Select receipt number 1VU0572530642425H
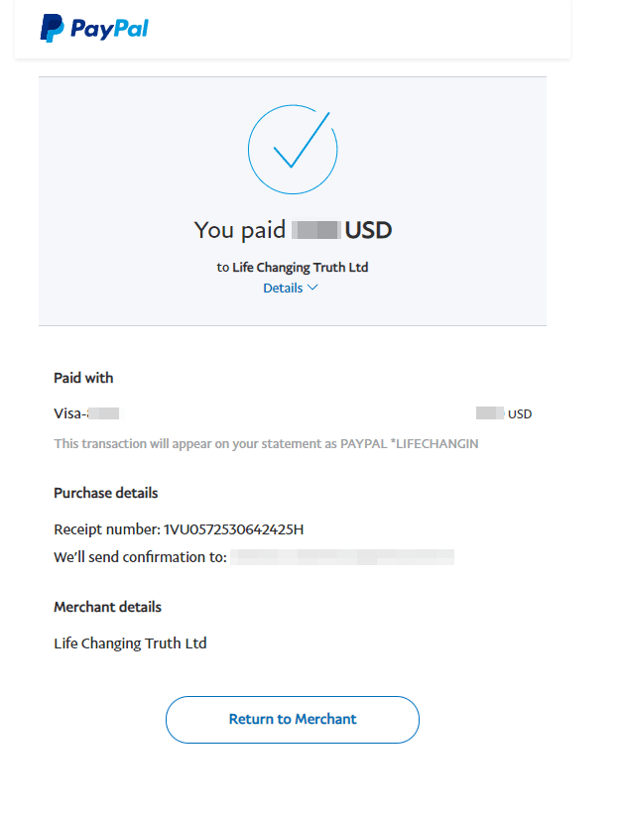Image resolution: width=619 pixels, height=816 pixels. pyautogui.click(x=233, y=529)
